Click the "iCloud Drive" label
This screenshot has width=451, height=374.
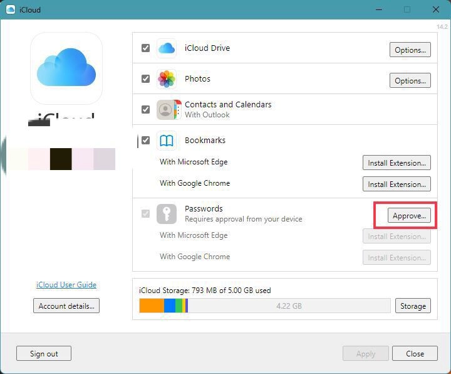coord(207,48)
